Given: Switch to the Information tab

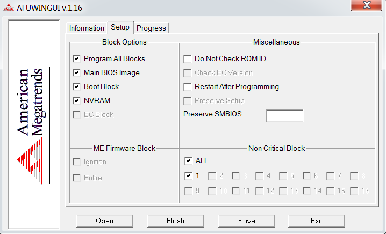Looking at the screenshot, I should coord(87,28).
